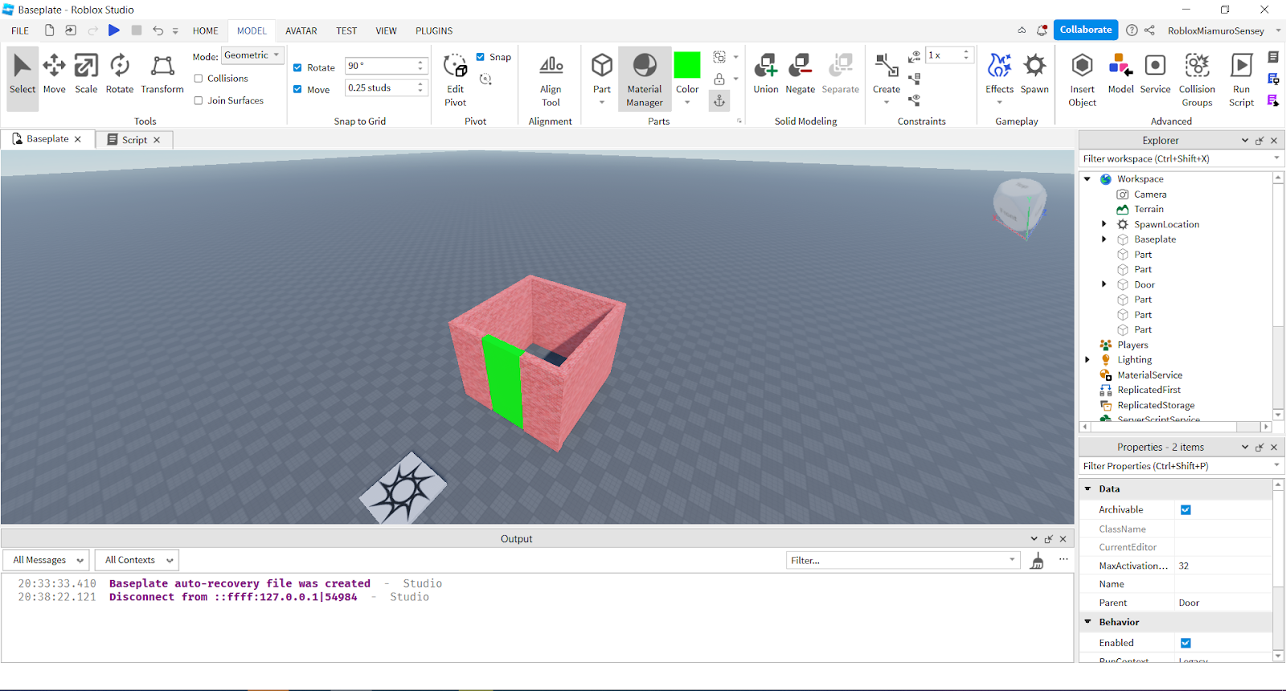Expand the Baseplate tree node
The height and width of the screenshot is (691, 1286).
coord(1104,239)
